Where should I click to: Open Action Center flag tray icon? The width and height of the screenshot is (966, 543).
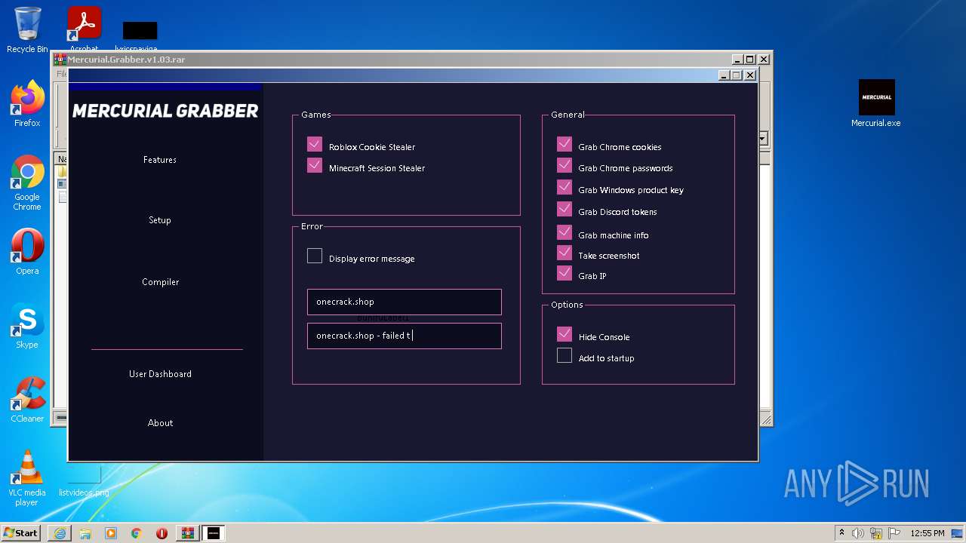point(894,533)
